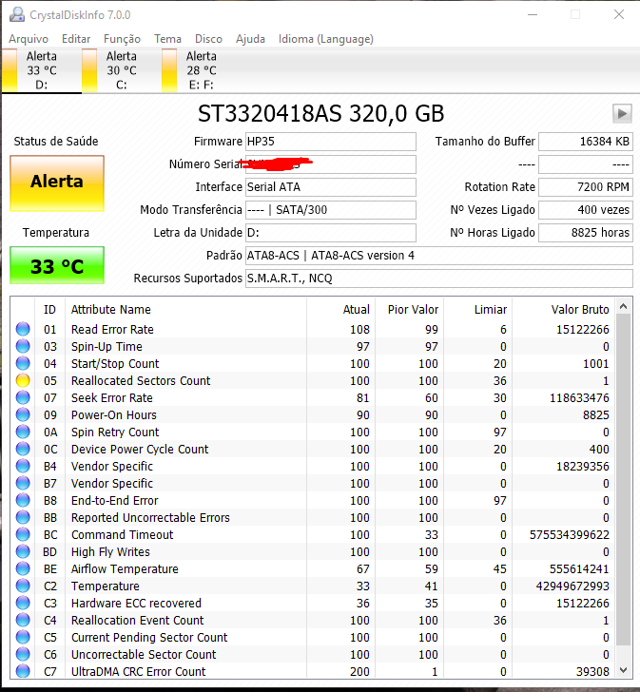Click the blue status icon for Hardware ECC recovered

[23, 603]
